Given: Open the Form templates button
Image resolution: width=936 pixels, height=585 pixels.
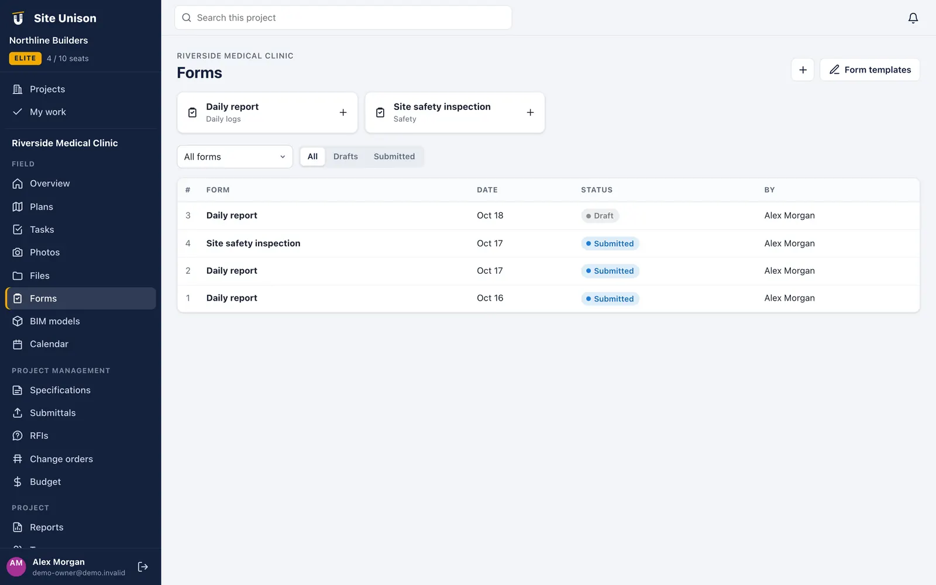Looking at the screenshot, I should [x=869, y=70].
